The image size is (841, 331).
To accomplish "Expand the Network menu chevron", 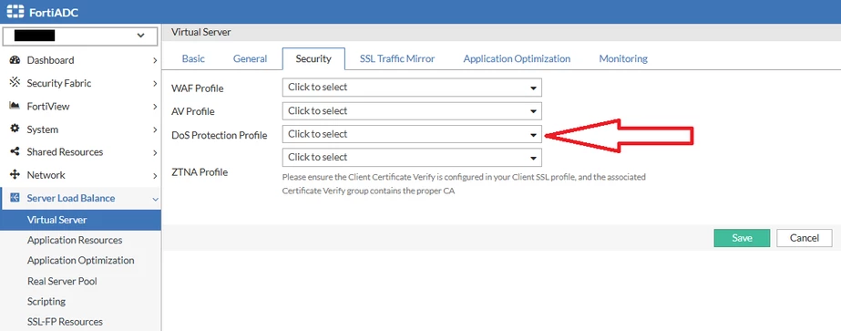I will 155,176.
